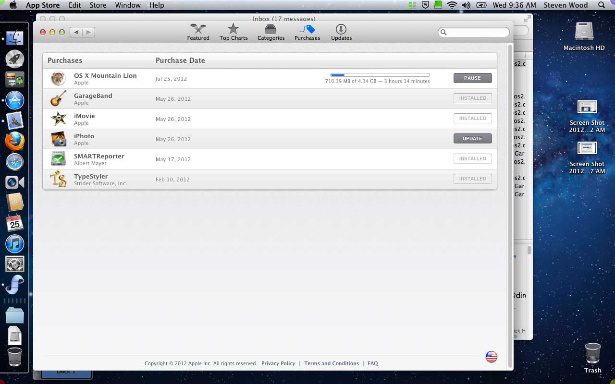Open System Preferences gear in Dock
The image size is (615, 384).
pyautogui.click(x=15, y=264)
